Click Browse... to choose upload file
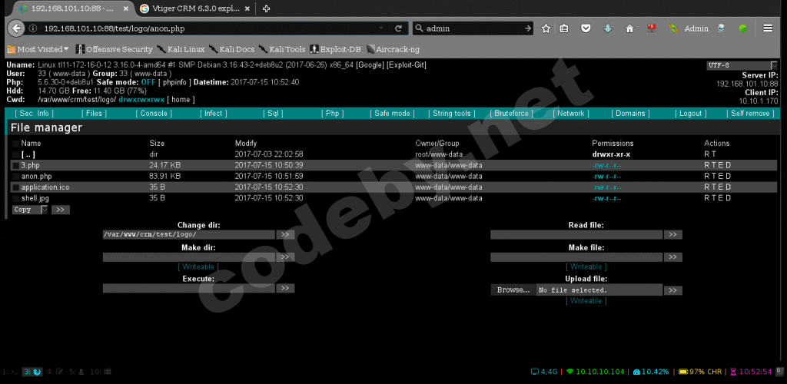Image resolution: width=787 pixels, height=384 pixels. tap(513, 290)
